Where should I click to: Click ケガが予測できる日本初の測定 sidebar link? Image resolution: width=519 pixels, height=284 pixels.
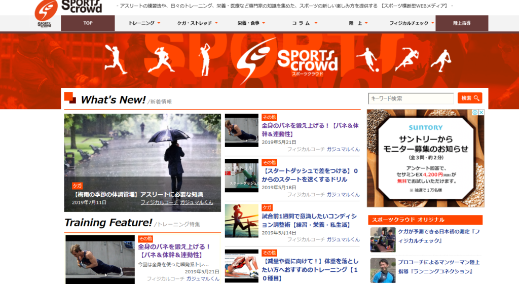pyautogui.click(x=439, y=236)
